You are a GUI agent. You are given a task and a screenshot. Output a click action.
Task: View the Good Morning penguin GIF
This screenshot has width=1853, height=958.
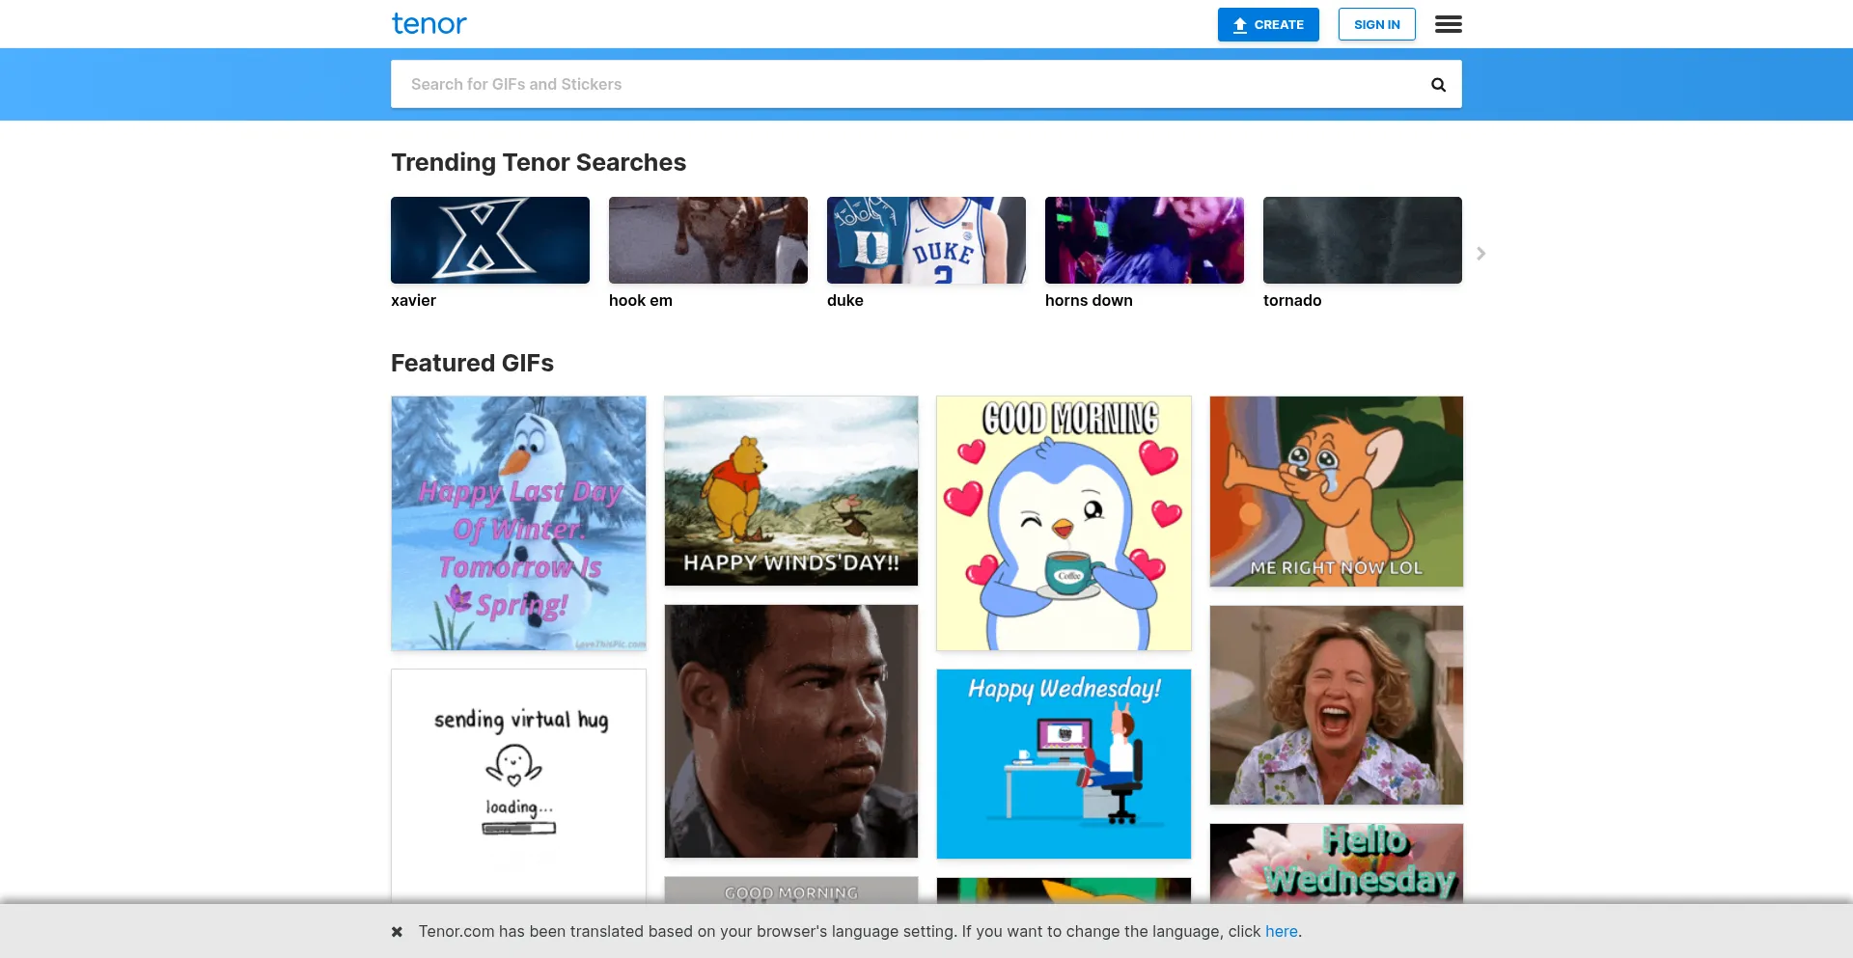(x=1064, y=523)
